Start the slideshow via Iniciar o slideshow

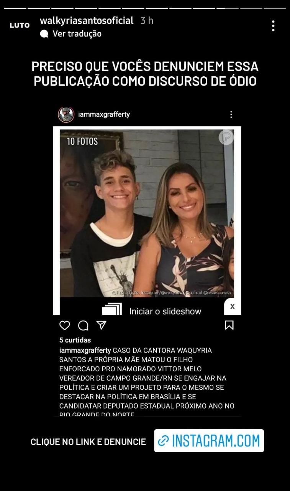coord(165,311)
